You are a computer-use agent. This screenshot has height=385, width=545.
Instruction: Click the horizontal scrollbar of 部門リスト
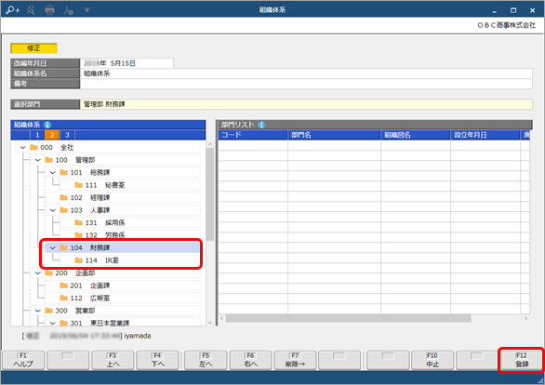click(348, 318)
